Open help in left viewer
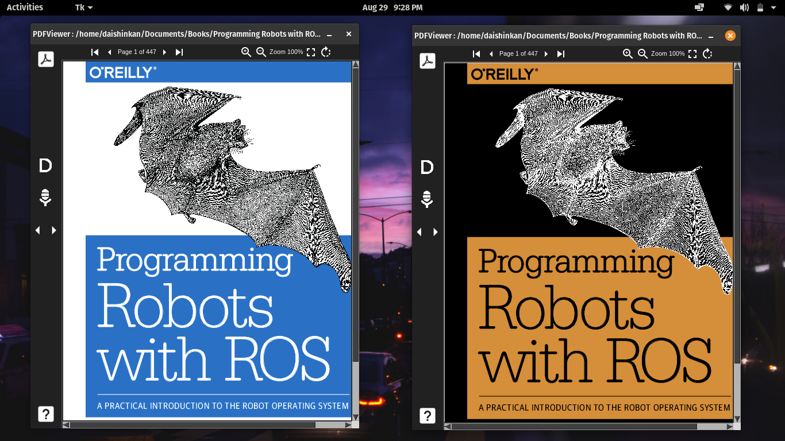 46,413
